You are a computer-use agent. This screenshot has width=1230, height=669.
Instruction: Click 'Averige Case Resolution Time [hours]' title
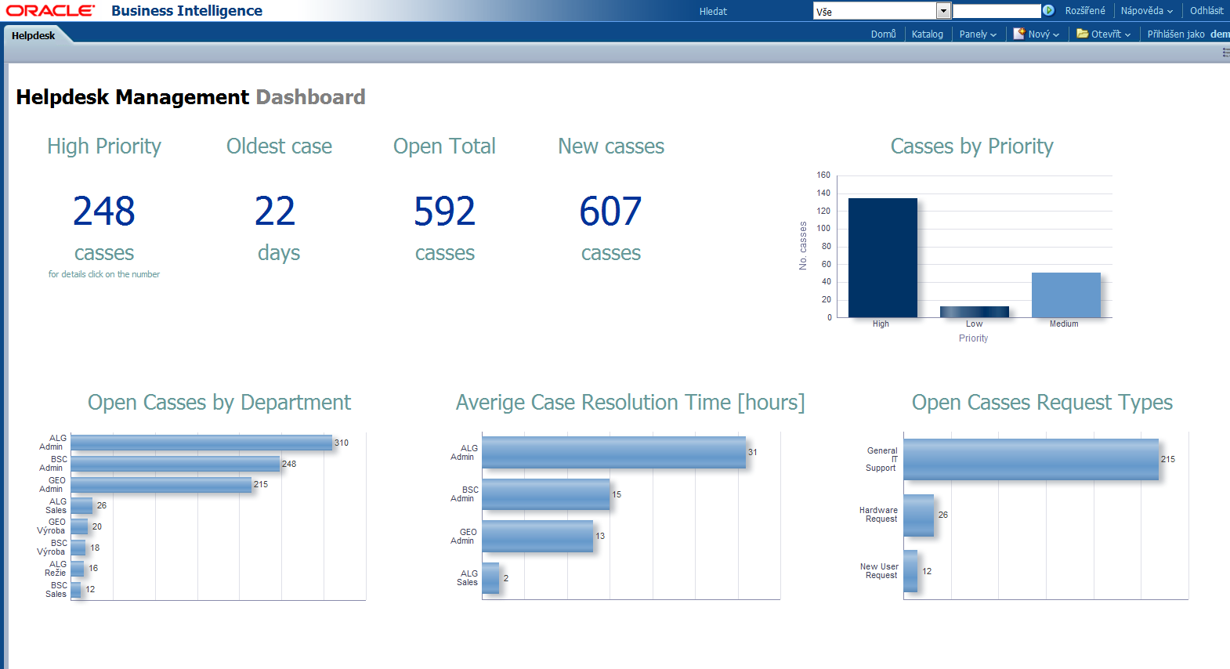[x=631, y=403]
